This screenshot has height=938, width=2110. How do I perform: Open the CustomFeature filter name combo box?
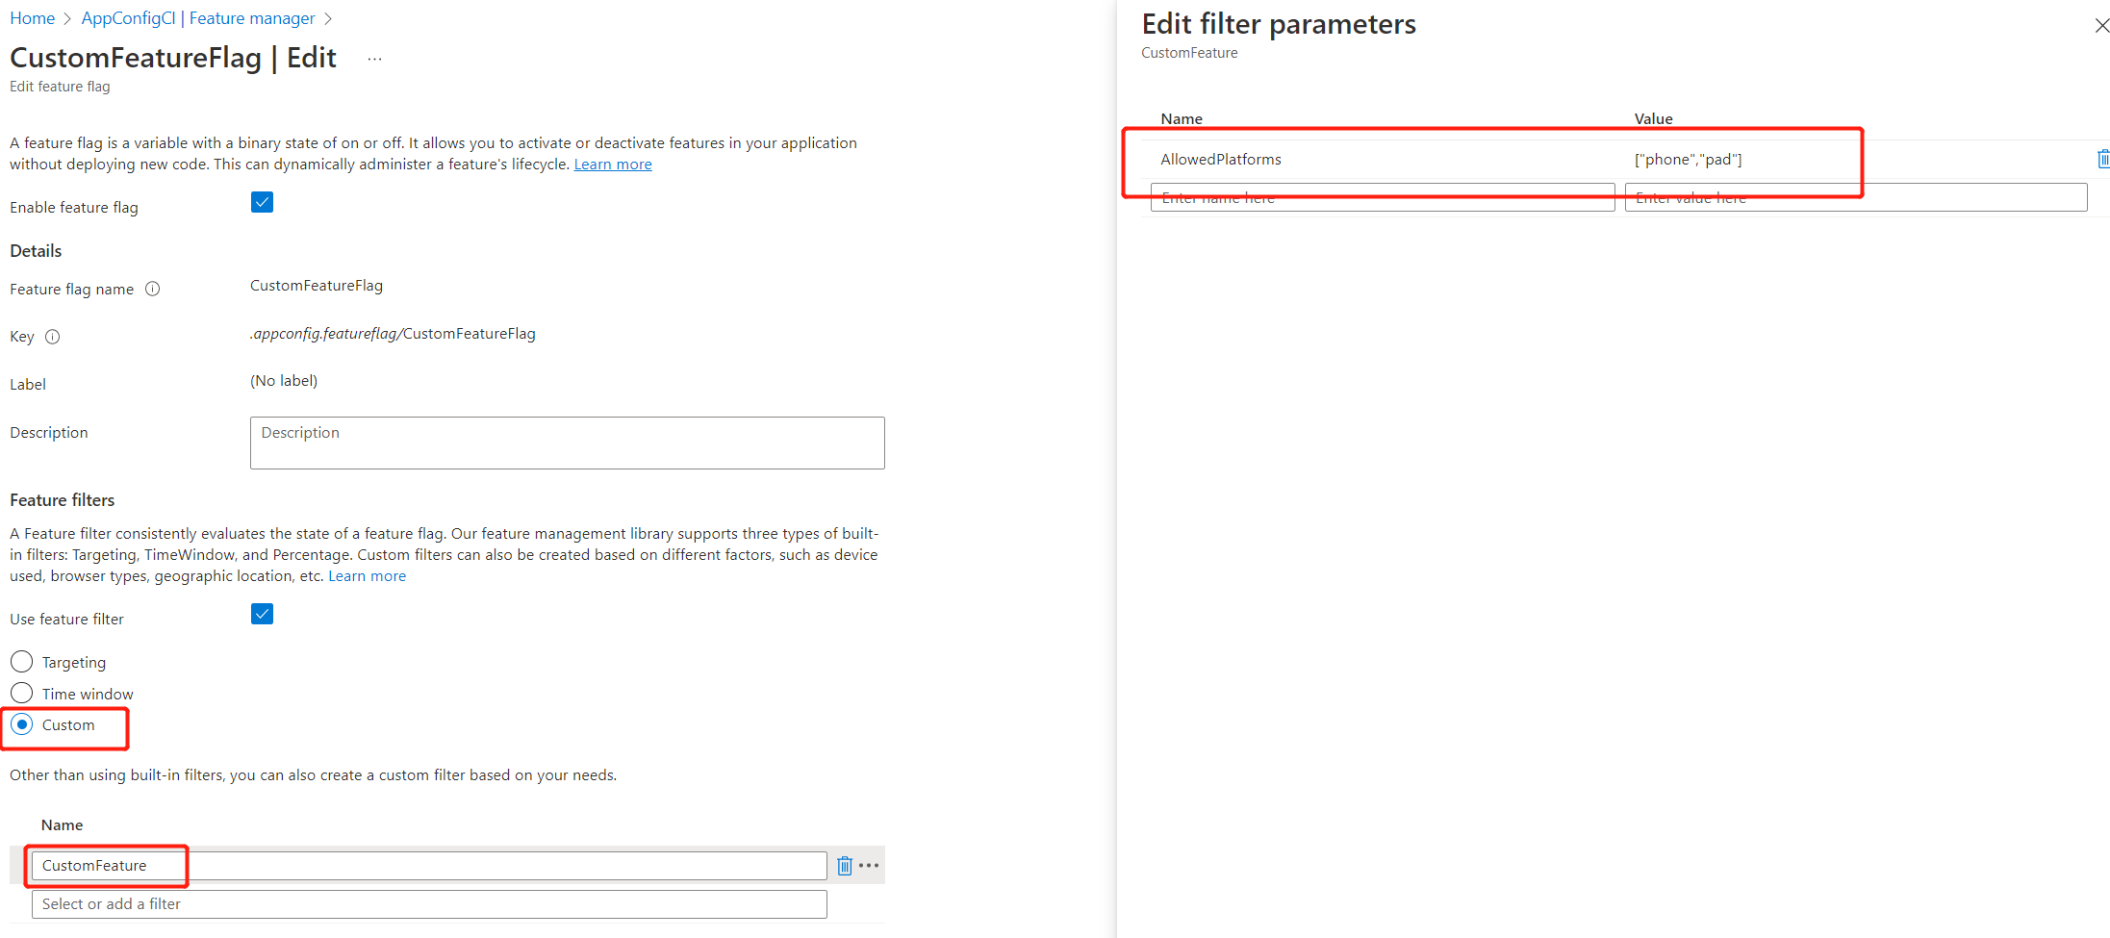[x=428, y=866]
